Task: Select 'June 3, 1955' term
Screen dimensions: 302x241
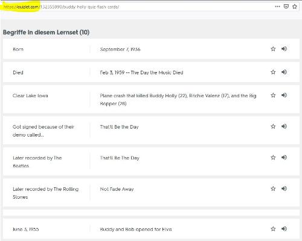Action: (x=25, y=229)
